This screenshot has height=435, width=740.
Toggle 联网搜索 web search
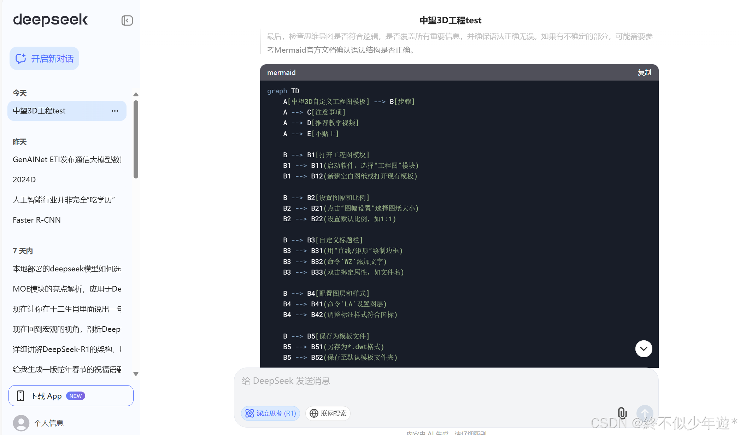[328, 413]
